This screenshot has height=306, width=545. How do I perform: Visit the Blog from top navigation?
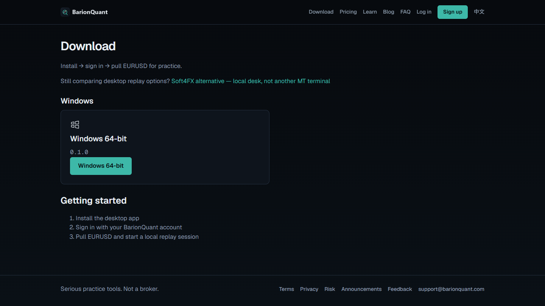click(x=389, y=12)
